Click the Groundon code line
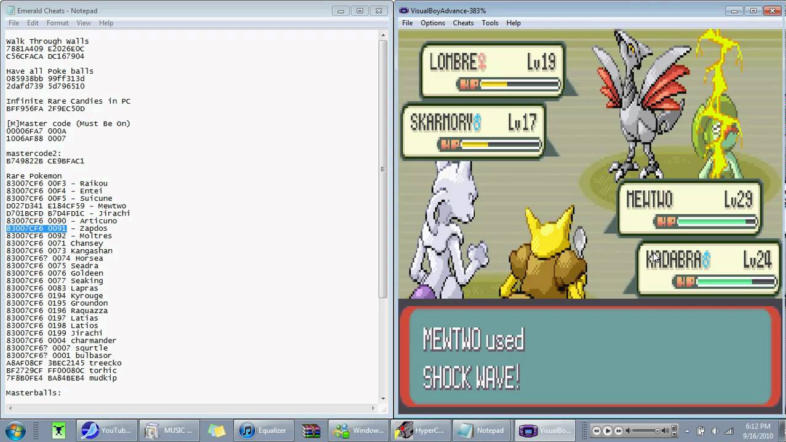This screenshot has width=786, height=442. 57,303
